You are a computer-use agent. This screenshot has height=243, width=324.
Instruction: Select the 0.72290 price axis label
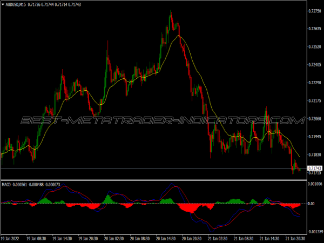click(315, 83)
